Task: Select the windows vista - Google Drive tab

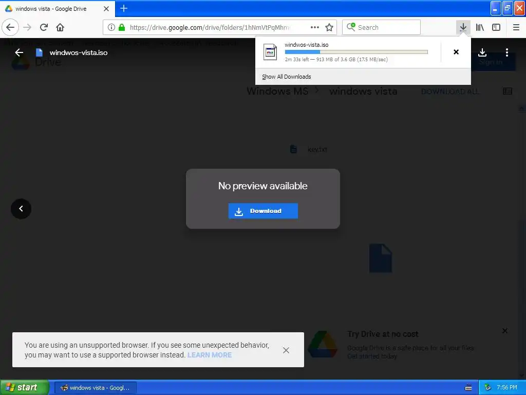Action: tap(58, 9)
